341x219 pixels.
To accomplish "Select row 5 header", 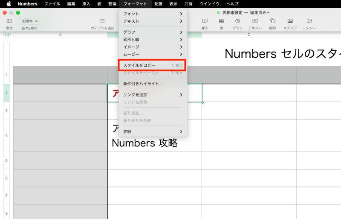I will (x=6, y=161).
